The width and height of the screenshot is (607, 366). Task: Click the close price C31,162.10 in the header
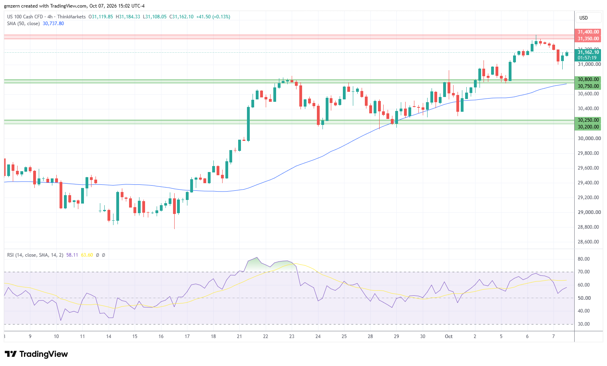[x=181, y=17]
